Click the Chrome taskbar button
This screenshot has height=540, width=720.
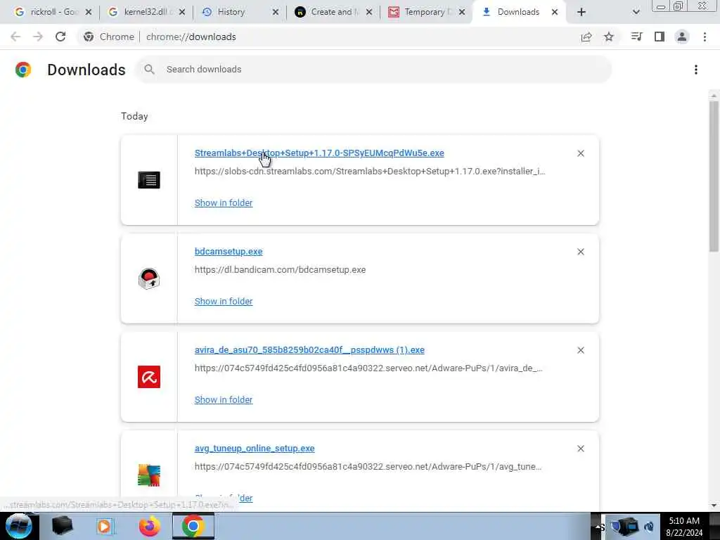193,526
